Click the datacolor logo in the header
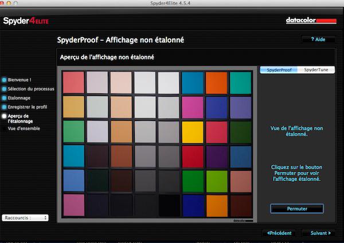Screen dimensions: 344x243 [310, 21]
